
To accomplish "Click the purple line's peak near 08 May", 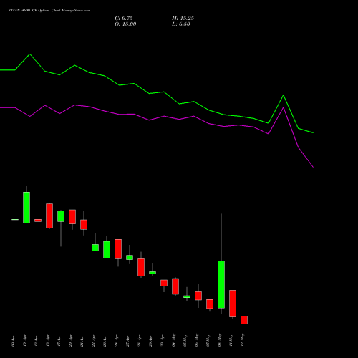I will click(x=284, y=107).
